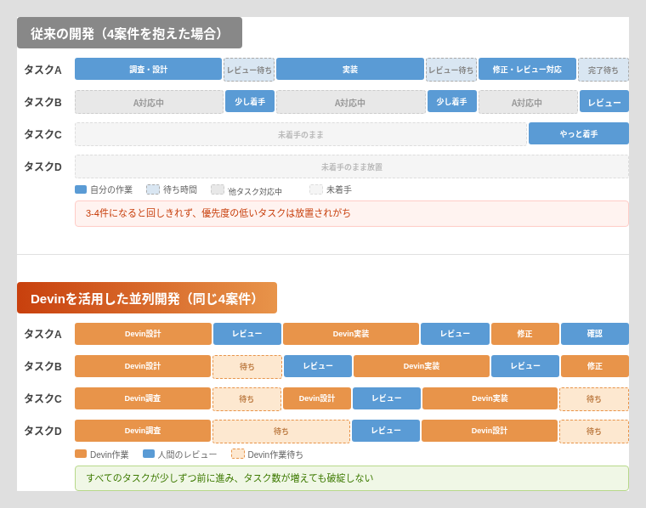Click the A対応中 block under 修正・レビュー対応
Screen dimensions: 646x508
[x=528, y=102]
